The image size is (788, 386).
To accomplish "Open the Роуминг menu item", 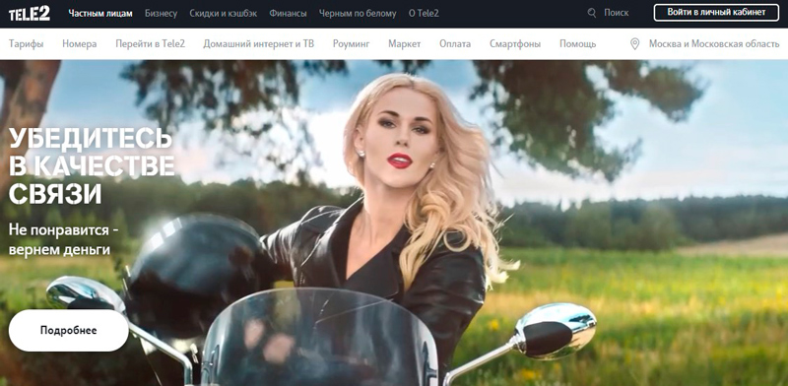I will (x=351, y=44).
